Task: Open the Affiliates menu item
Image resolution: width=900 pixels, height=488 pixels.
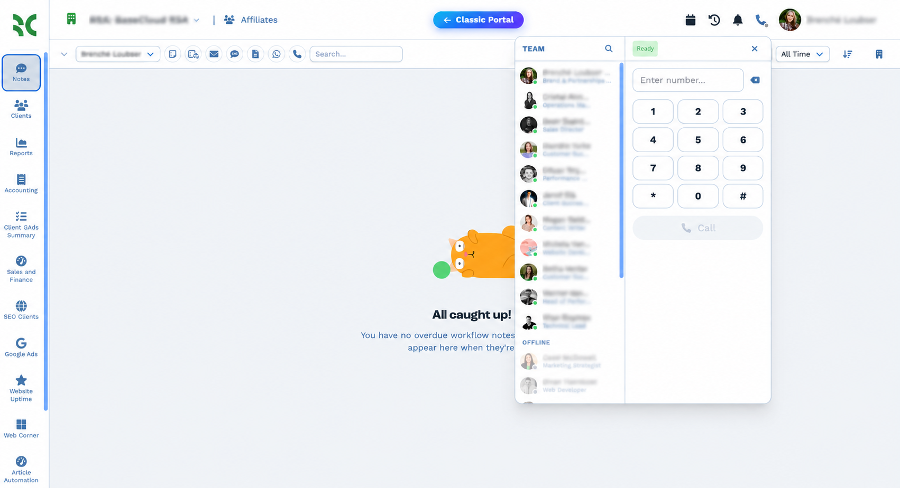Action: (x=251, y=20)
